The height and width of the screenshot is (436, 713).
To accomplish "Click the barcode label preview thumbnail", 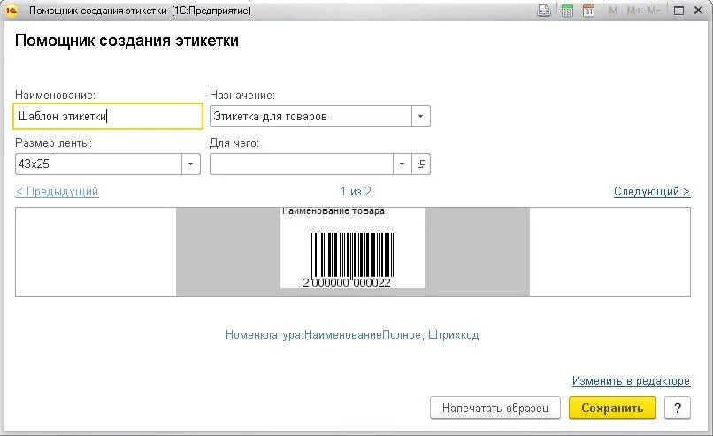I will tap(353, 249).
